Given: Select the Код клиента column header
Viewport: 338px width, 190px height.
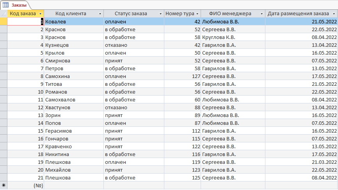Looking at the screenshot, I should click(x=74, y=14).
